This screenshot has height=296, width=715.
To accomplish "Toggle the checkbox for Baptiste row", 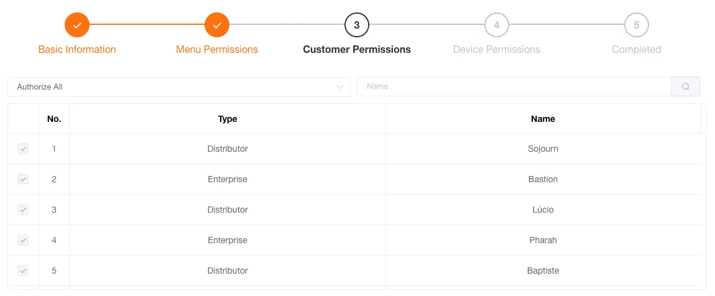I will tap(23, 271).
